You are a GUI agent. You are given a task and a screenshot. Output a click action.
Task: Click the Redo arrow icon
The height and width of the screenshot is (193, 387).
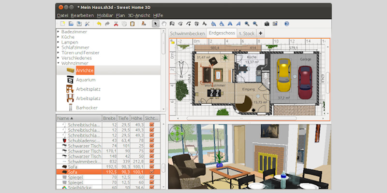tap(107, 24)
